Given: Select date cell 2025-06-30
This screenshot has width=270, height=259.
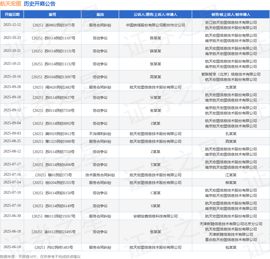Looking at the screenshot, I should coord(12,216).
